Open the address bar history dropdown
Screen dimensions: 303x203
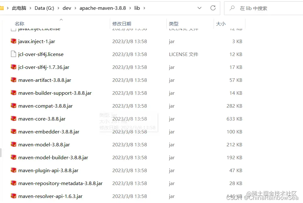pos(199,8)
